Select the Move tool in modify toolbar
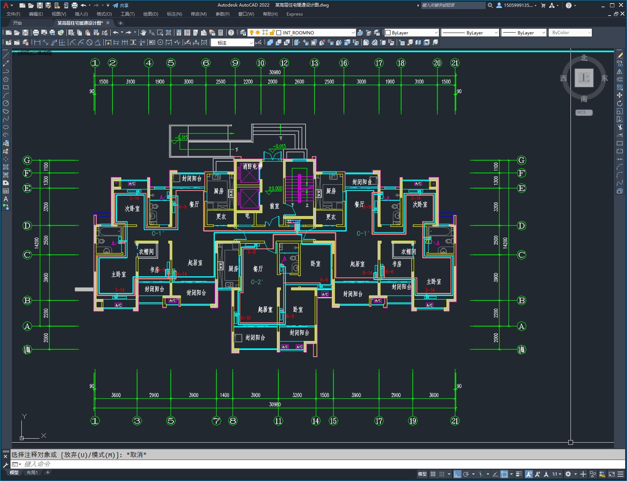This screenshot has height=481, width=627. [620, 95]
